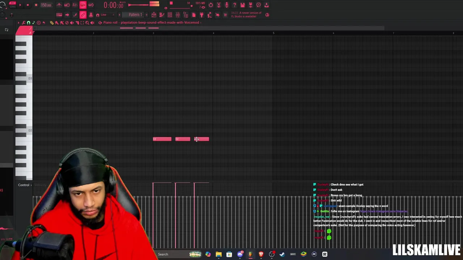Viewport: 463px width, 260px height.
Task: Open target channel speaker arrow dropdown
Action: pos(100,23)
